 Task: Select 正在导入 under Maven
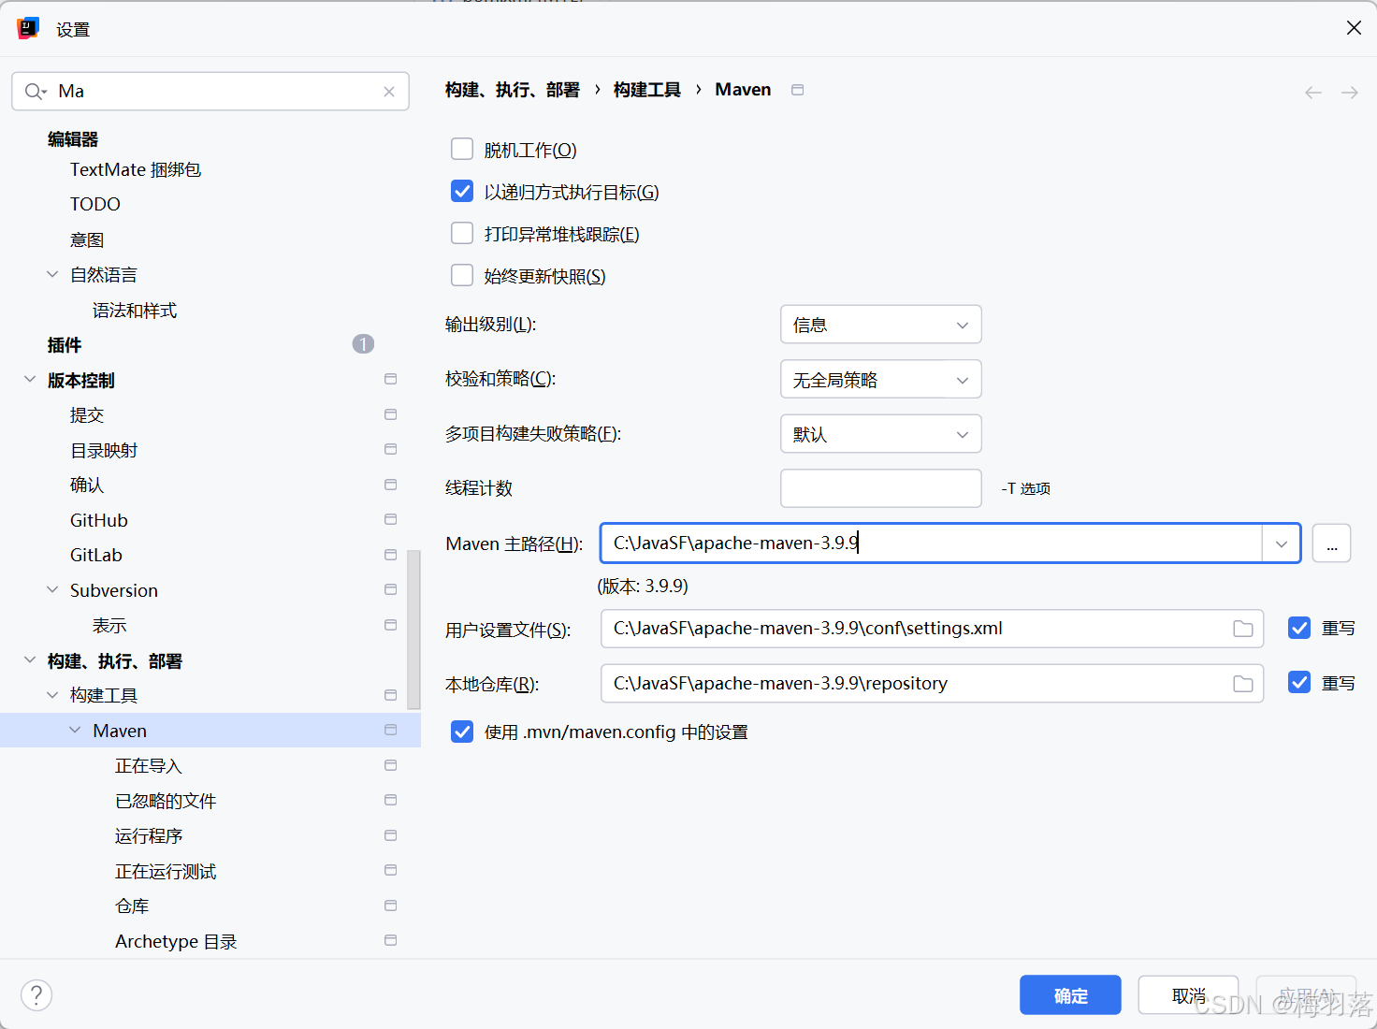tap(149, 766)
